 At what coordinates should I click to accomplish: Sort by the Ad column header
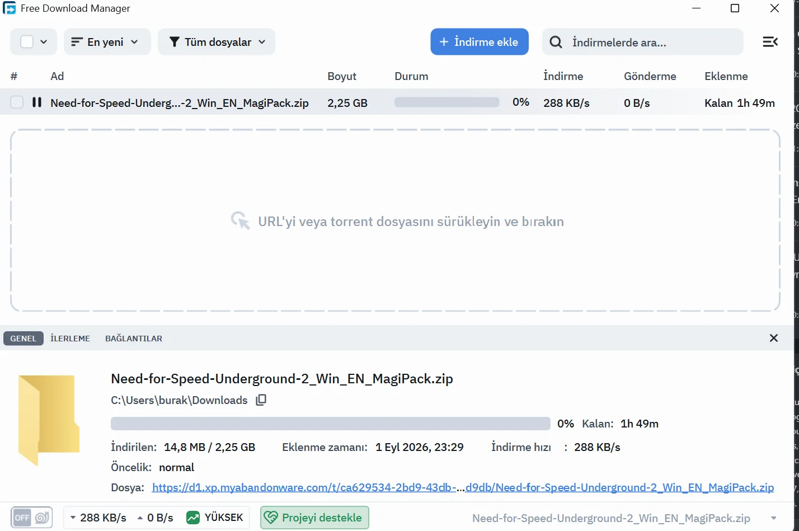tap(57, 76)
